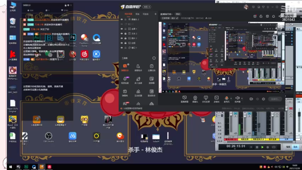Return to start in Studio One transport
The width and height of the screenshot is (302, 170).
251,147
